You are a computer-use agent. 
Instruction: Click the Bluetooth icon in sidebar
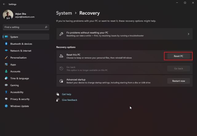point(6,44)
